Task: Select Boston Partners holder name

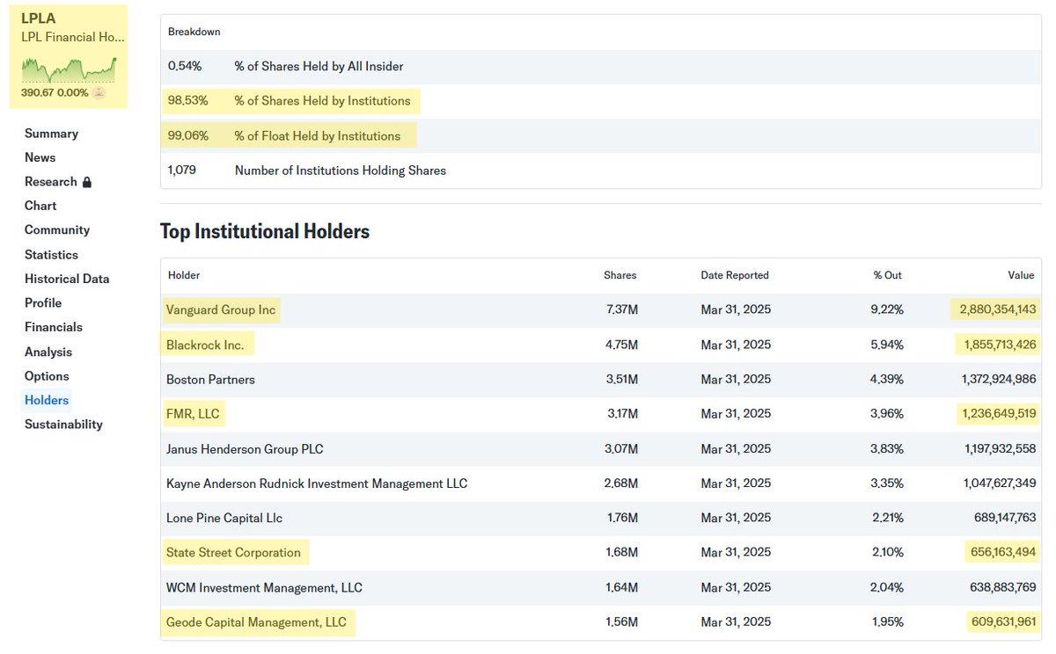Action: (210, 380)
